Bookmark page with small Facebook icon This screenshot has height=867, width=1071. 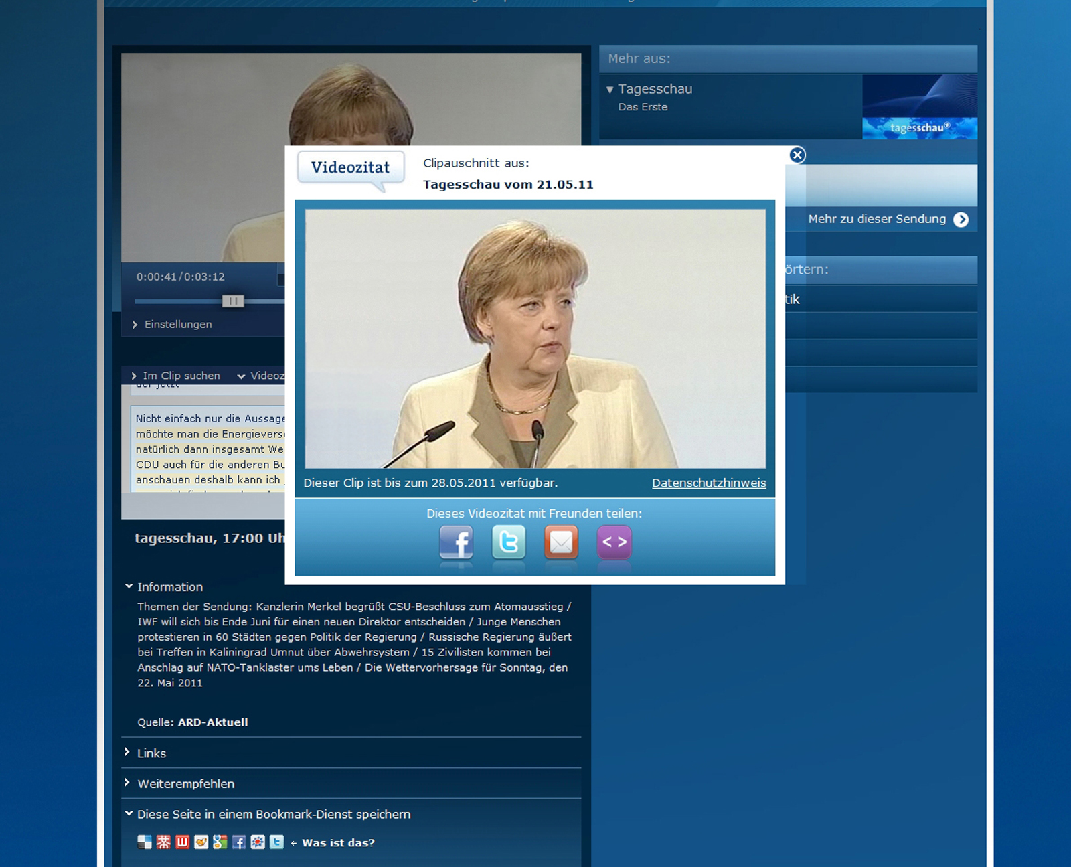[239, 842]
